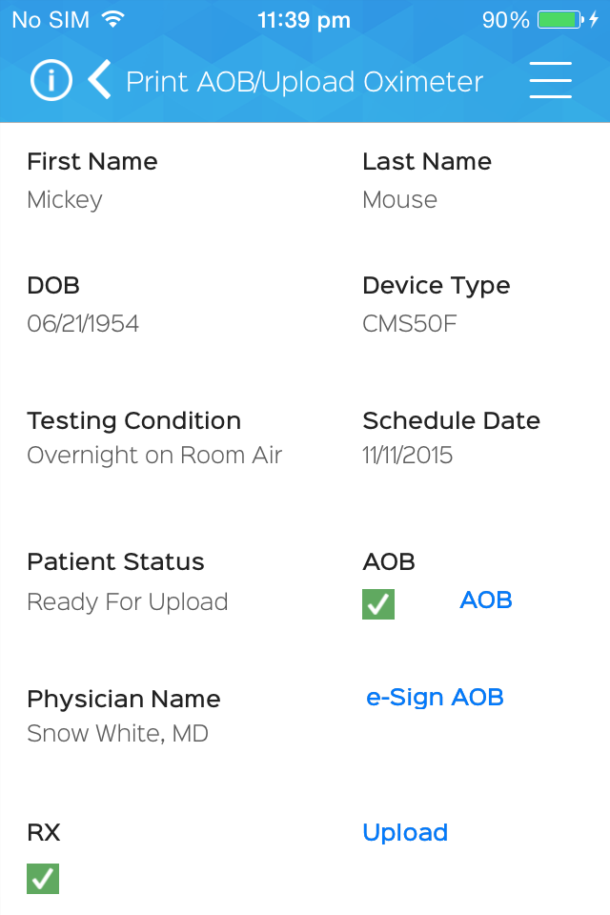Tap the 11/11/2015 schedule date
Viewport: 610px width, 915px height.
[x=407, y=456]
